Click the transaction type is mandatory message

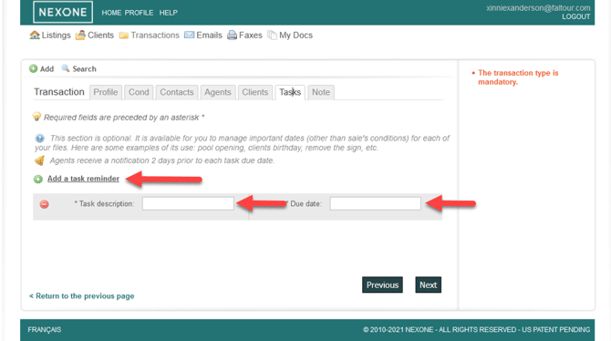click(x=518, y=77)
